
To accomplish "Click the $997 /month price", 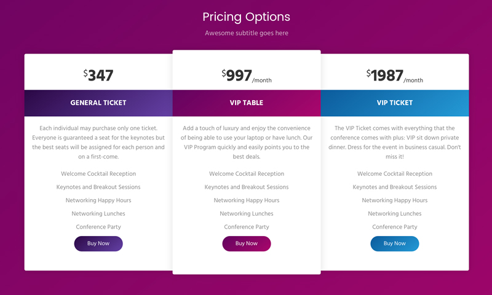I will coord(247,76).
